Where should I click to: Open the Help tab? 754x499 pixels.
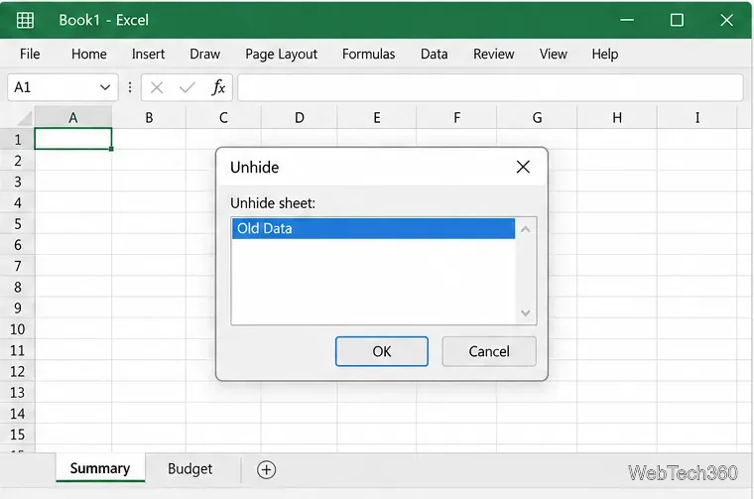point(605,54)
